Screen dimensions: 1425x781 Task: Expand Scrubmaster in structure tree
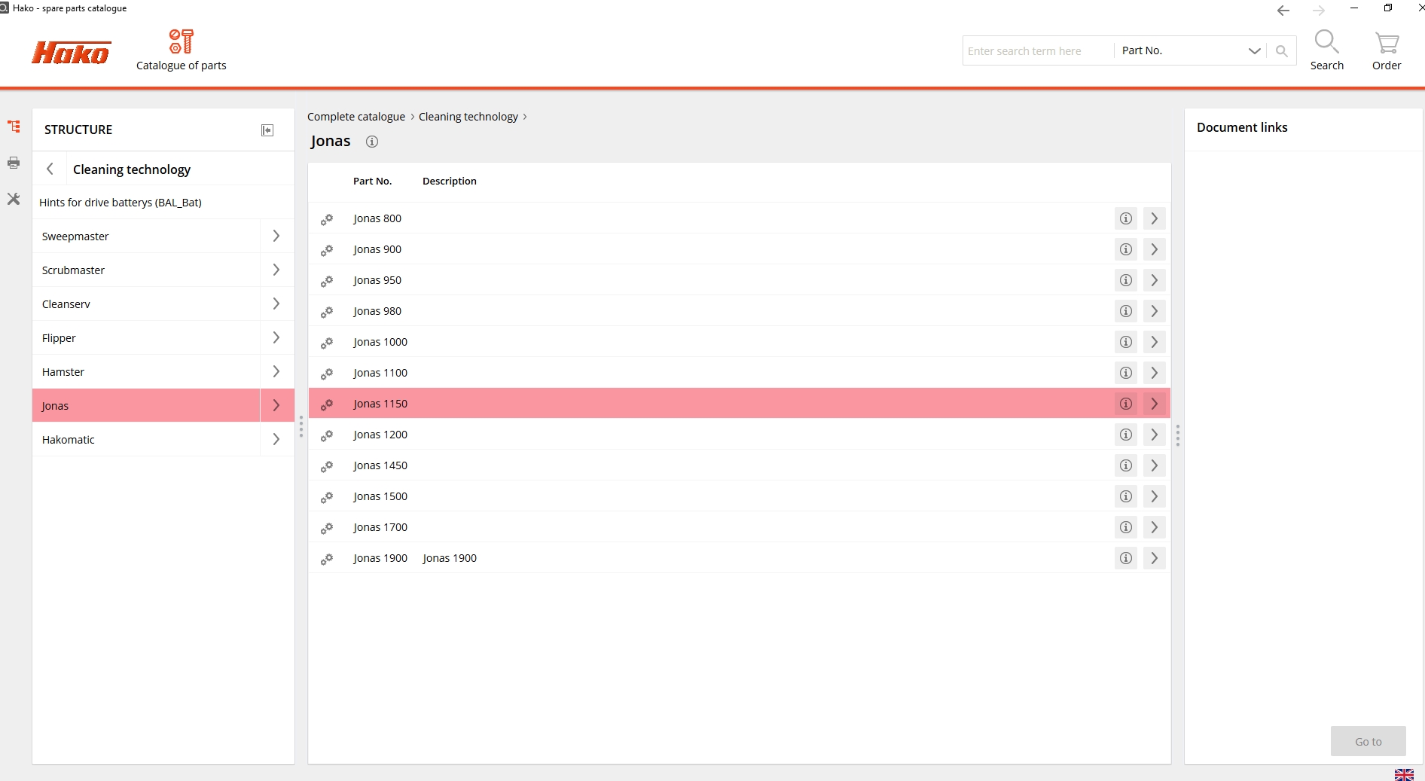276,270
